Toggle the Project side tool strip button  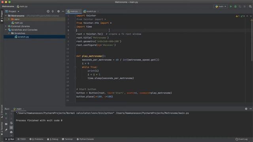click(2, 16)
